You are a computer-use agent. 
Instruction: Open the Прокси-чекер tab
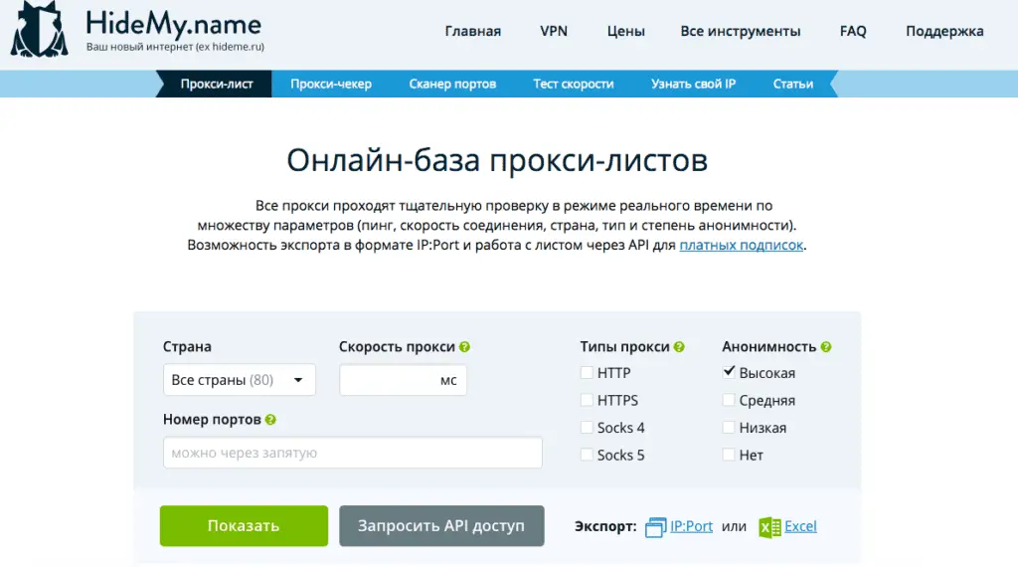[331, 85]
